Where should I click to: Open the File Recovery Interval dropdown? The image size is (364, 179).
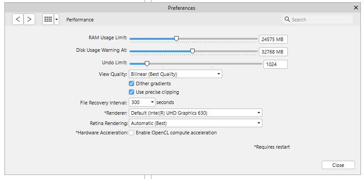point(142,102)
